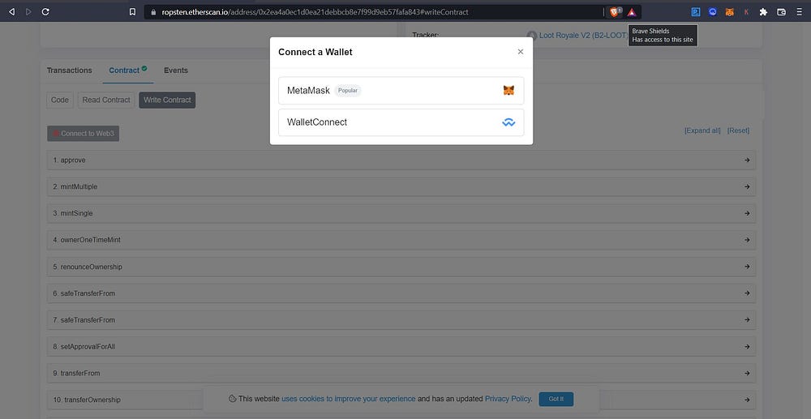Choose MetaMask wallet option

tap(401, 91)
